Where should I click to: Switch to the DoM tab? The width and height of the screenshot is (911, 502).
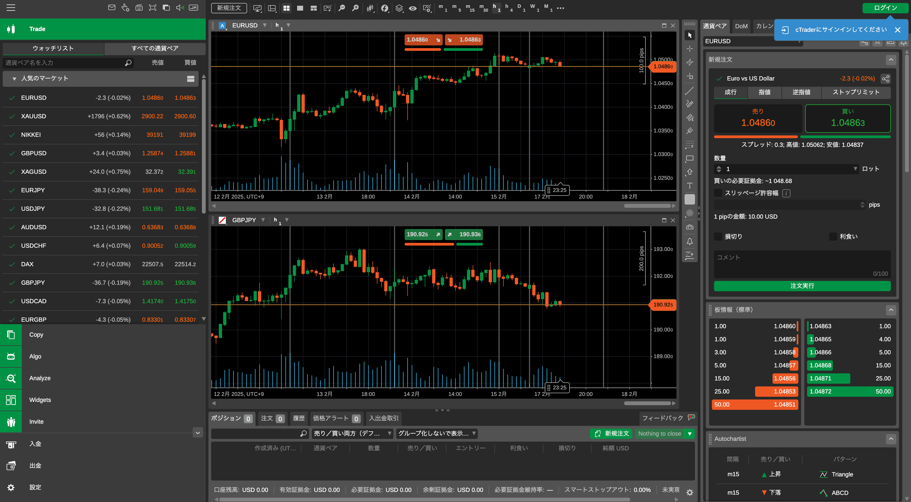click(741, 26)
